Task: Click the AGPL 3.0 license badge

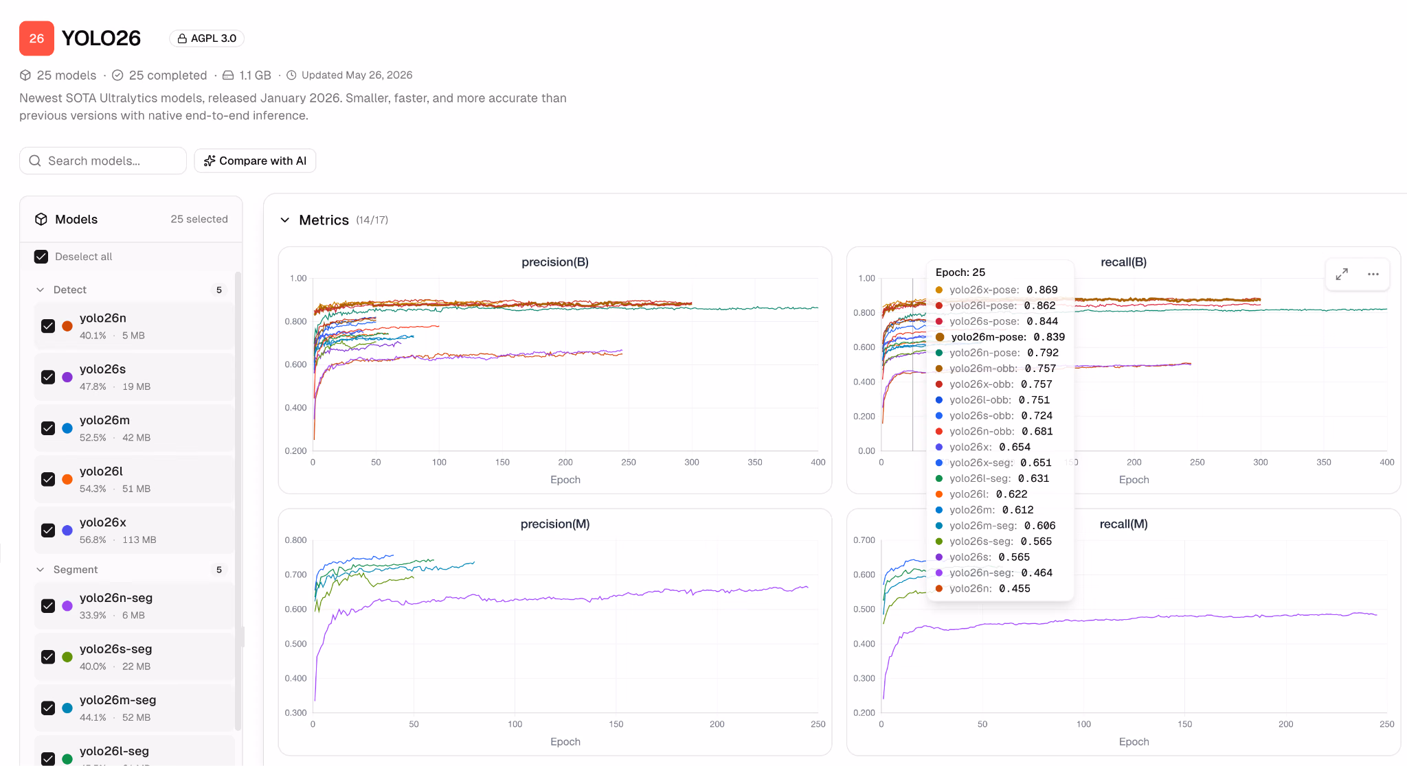Action: click(x=207, y=38)
